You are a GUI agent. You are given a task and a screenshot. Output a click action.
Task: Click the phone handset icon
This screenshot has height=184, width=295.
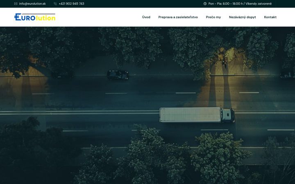[x=55, y=4]
